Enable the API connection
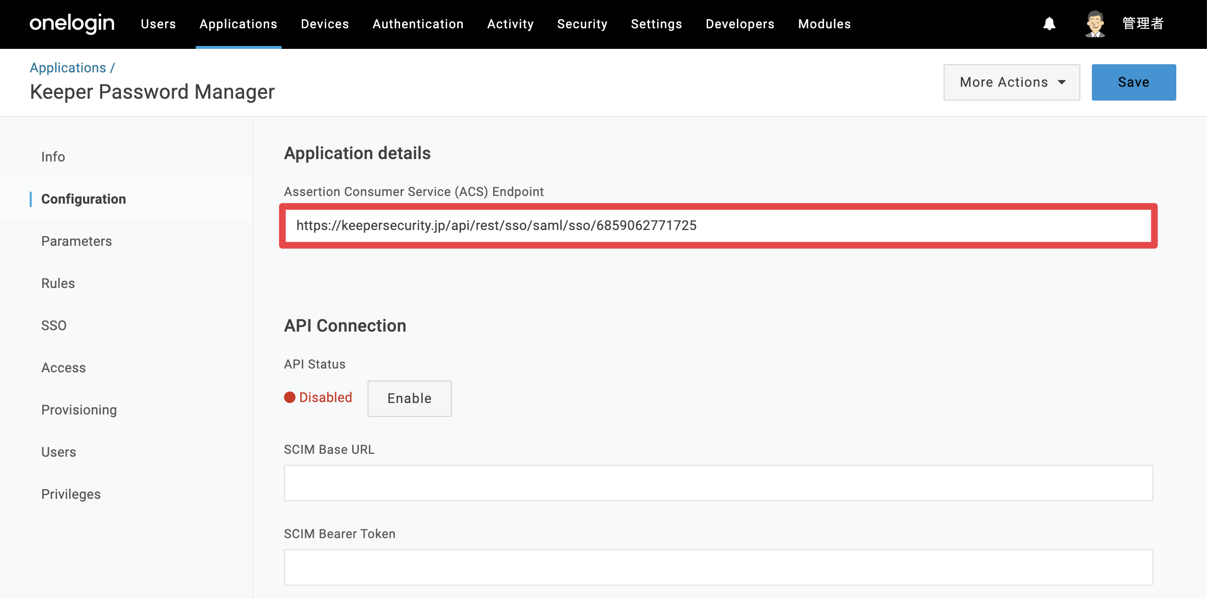Viewport: 1207px width, 599px height. (x=409, y=398)
